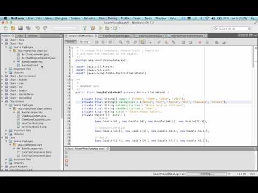Click the stop icon in Output panel

(67, 161)
